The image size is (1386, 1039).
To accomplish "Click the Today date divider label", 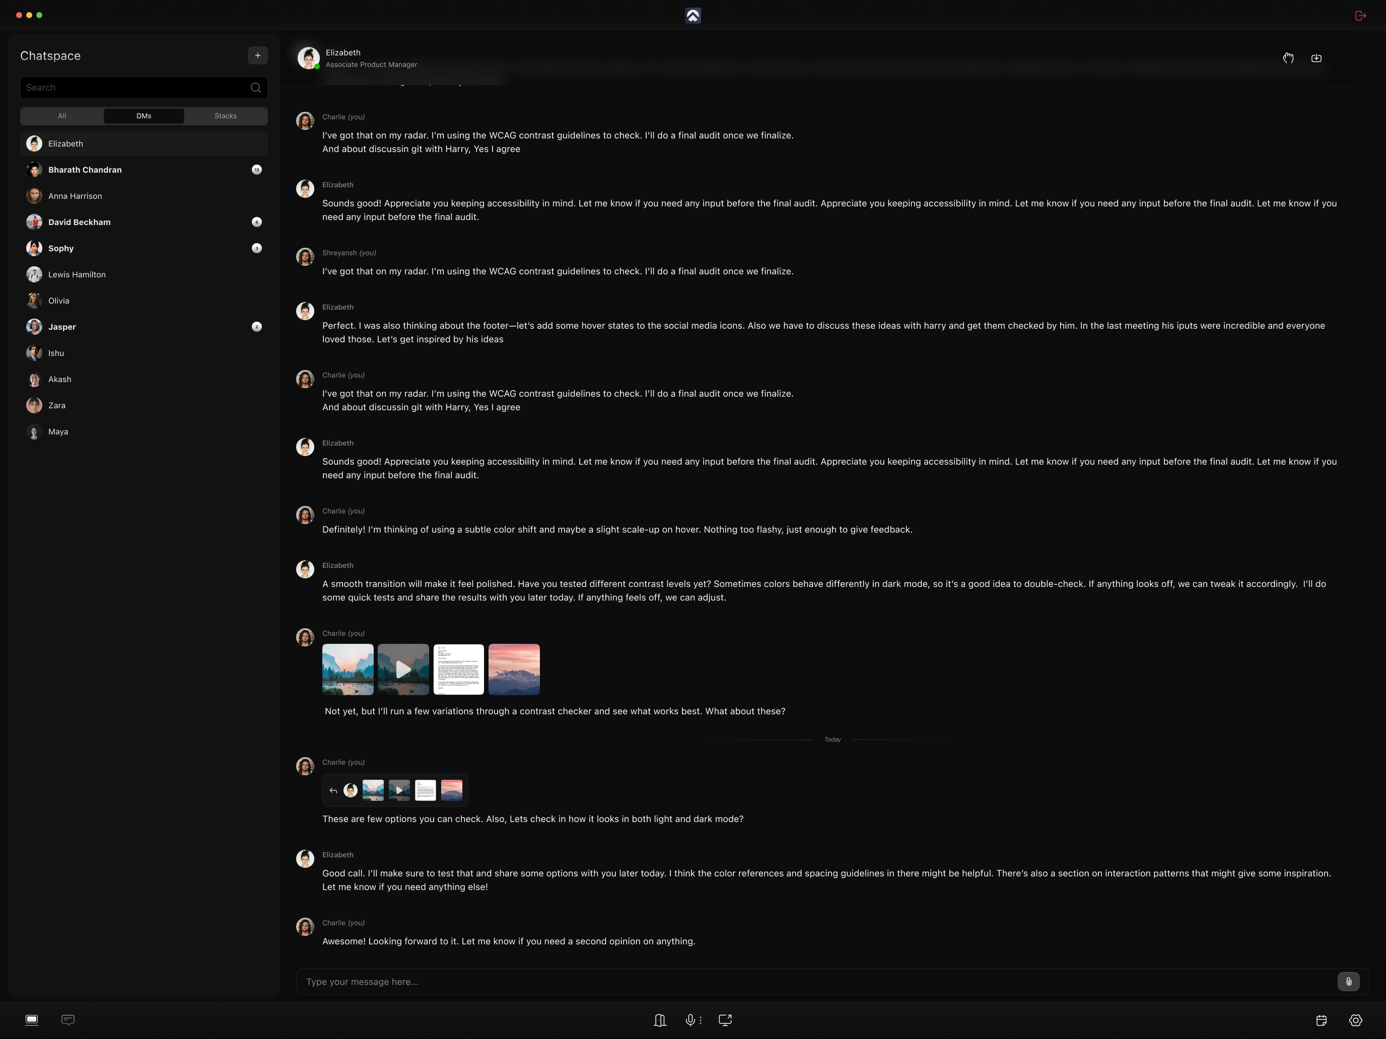I will click(x=832, y=739).
